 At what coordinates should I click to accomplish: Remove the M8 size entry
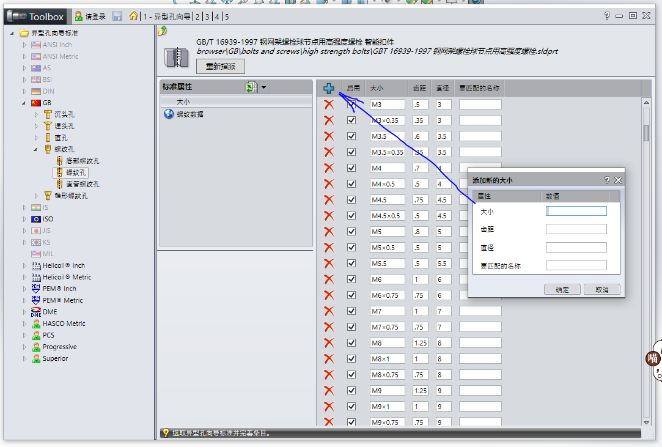click(x=329, y=342)
